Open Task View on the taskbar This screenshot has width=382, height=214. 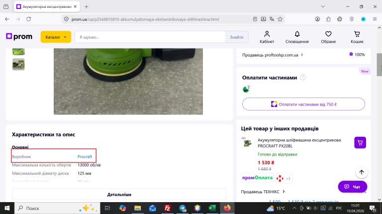point(107,208)
